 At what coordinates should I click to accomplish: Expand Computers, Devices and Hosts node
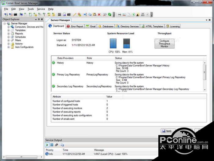tap(9, 27)
